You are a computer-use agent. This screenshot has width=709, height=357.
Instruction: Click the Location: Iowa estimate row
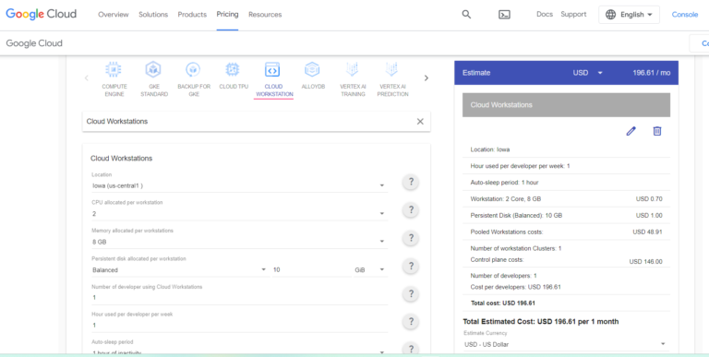coord(566,149)
